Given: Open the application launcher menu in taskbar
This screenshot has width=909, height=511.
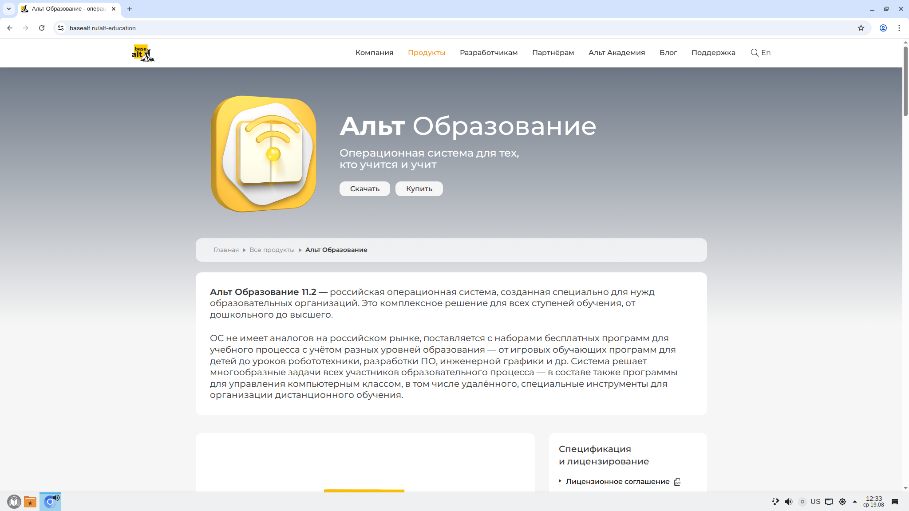Looking at the screenshot, I should pos(14,502).
